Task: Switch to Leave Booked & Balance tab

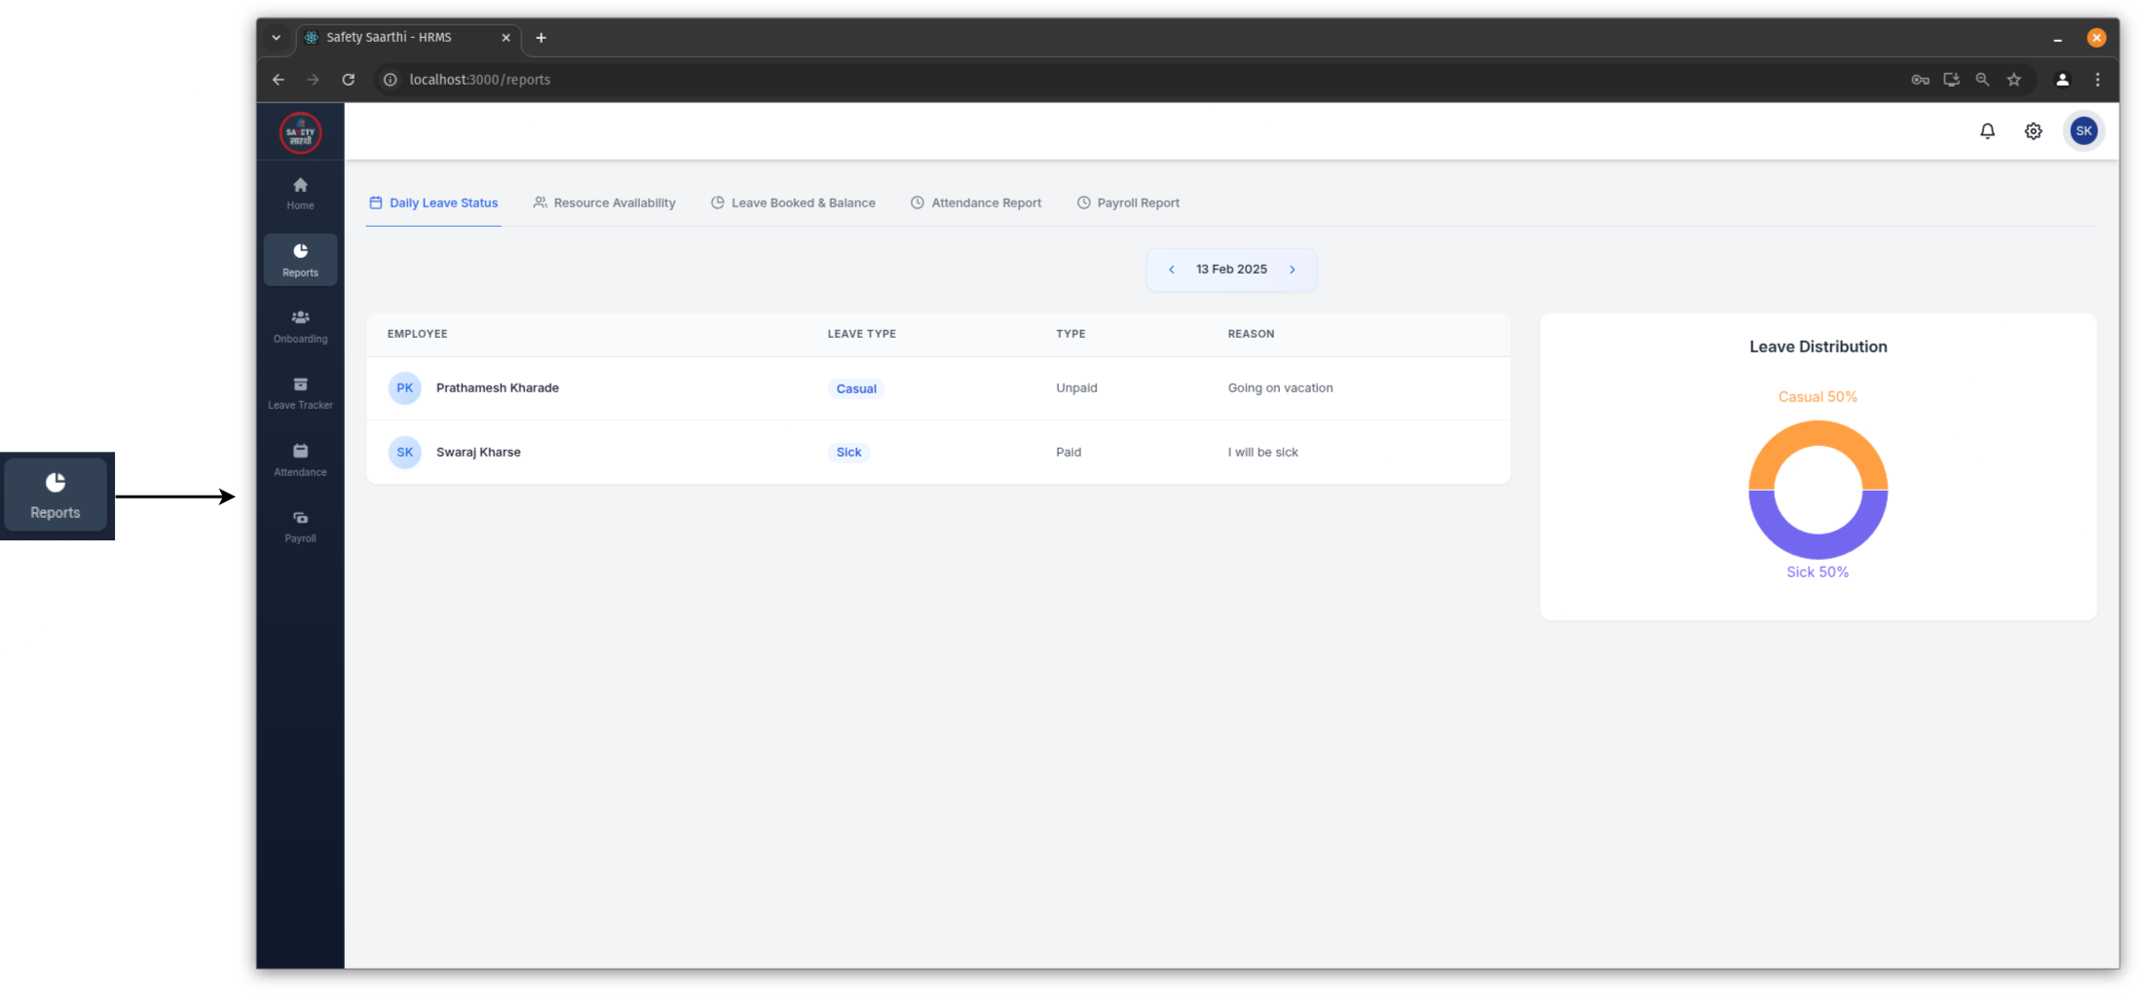Action: [793, 202]
